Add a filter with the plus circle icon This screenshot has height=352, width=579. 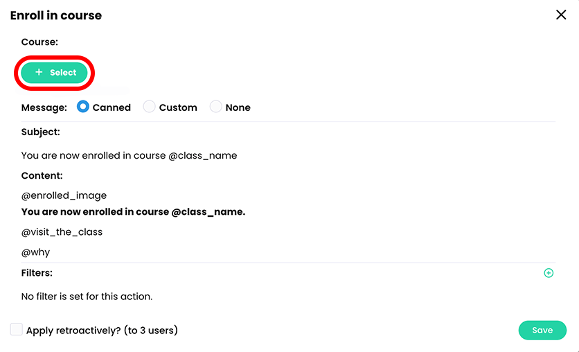549,273
